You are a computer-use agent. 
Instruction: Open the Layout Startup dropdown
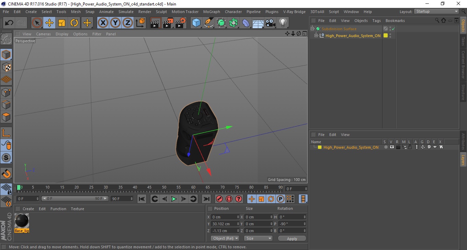[x=436, y=11]
